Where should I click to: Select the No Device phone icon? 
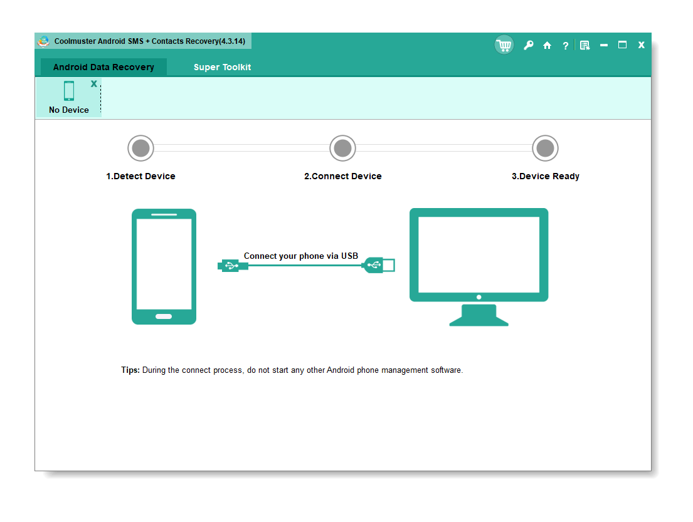pos(69,91)
